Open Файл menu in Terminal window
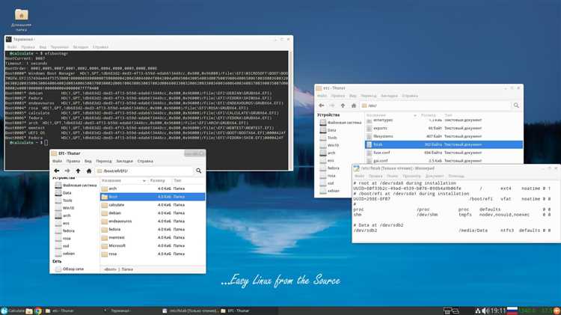This screenshot has height=315, width=561. [12, 47]
